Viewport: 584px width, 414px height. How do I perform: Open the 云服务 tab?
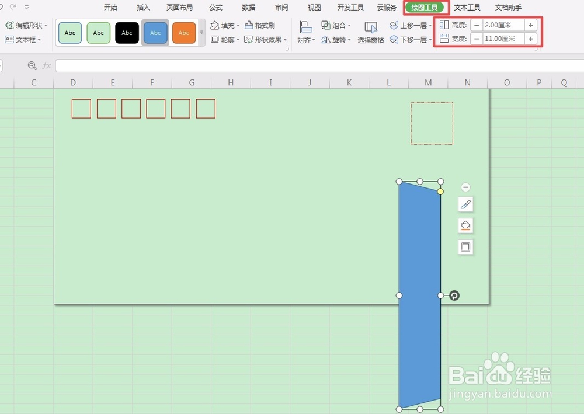point(387,8)
